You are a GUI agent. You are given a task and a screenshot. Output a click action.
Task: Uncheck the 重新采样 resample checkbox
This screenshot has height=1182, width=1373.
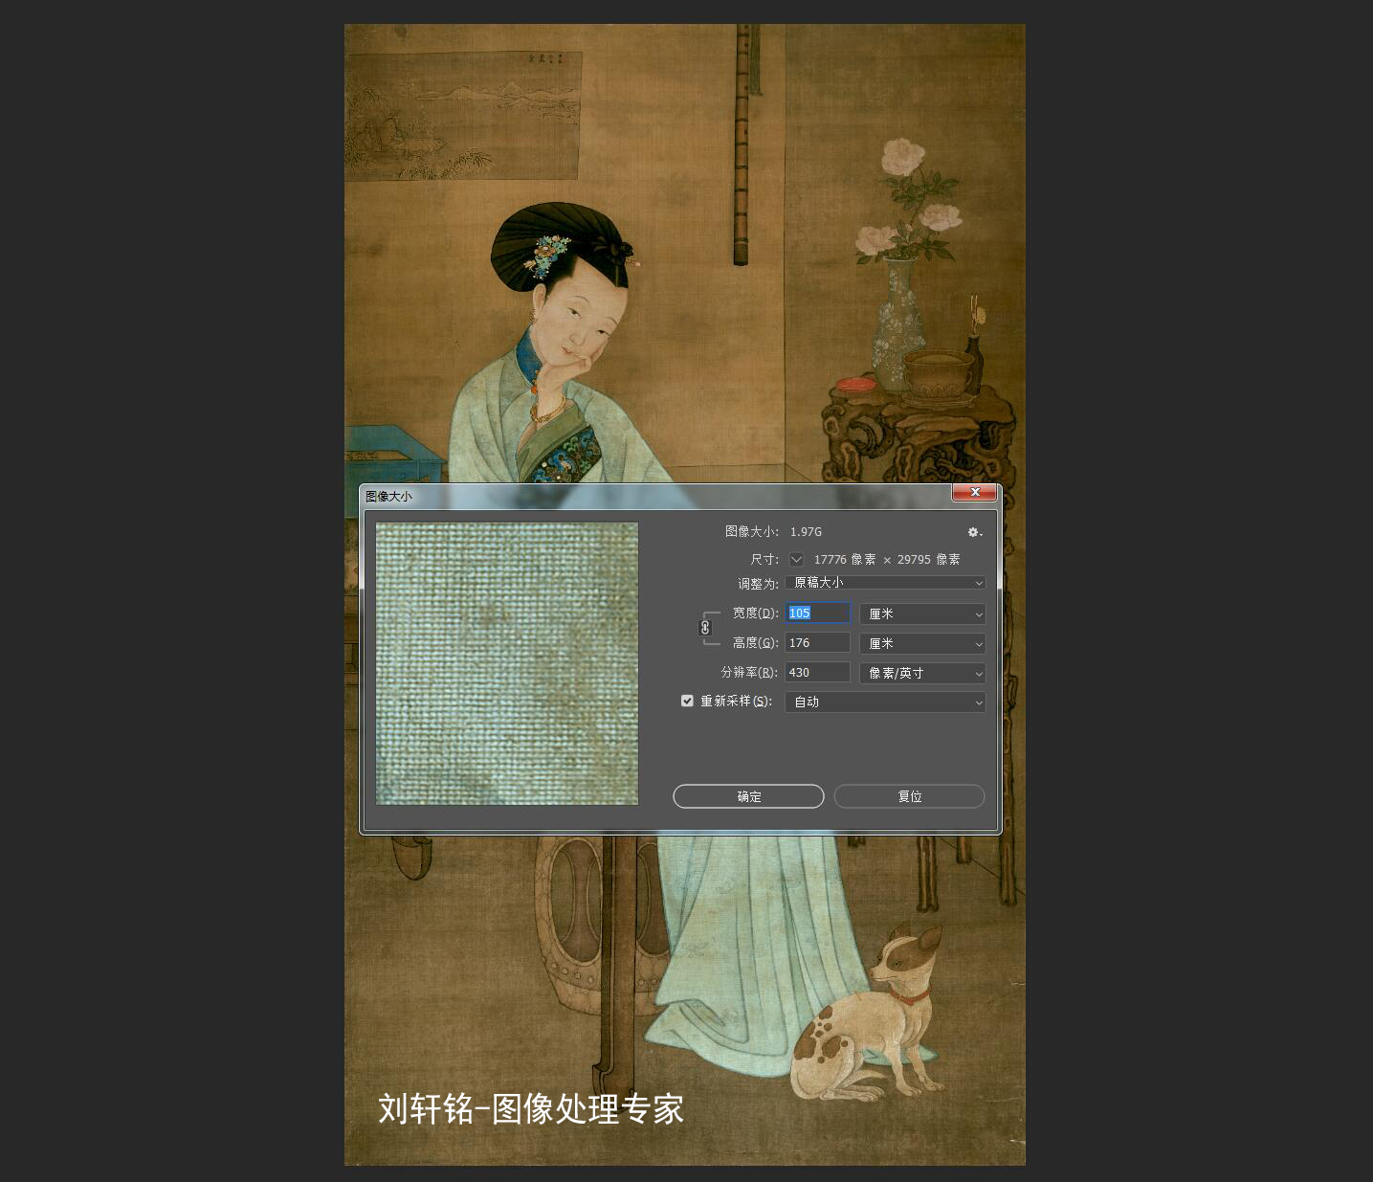(687, 701)
